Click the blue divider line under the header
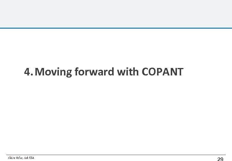232x161 pixels. click(x=116, y=28)
